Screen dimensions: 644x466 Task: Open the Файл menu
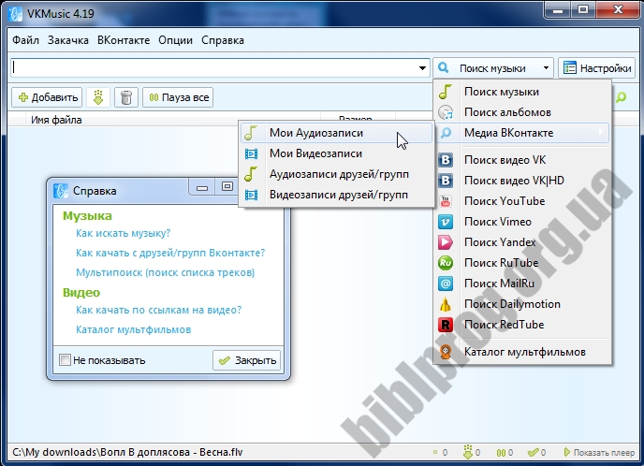point(25,40)
